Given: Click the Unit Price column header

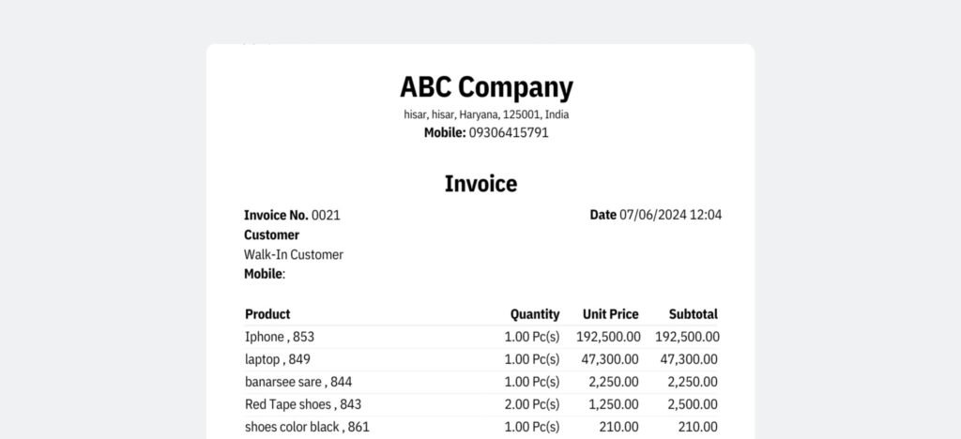Looking at the screenshot, I should [610, 314].
